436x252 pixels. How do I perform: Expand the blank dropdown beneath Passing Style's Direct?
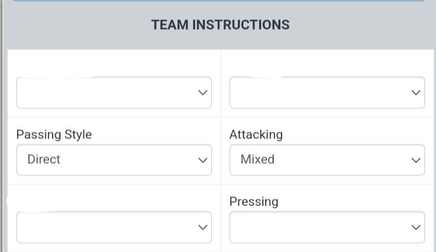pyautogui.click(x=114, y=227)
